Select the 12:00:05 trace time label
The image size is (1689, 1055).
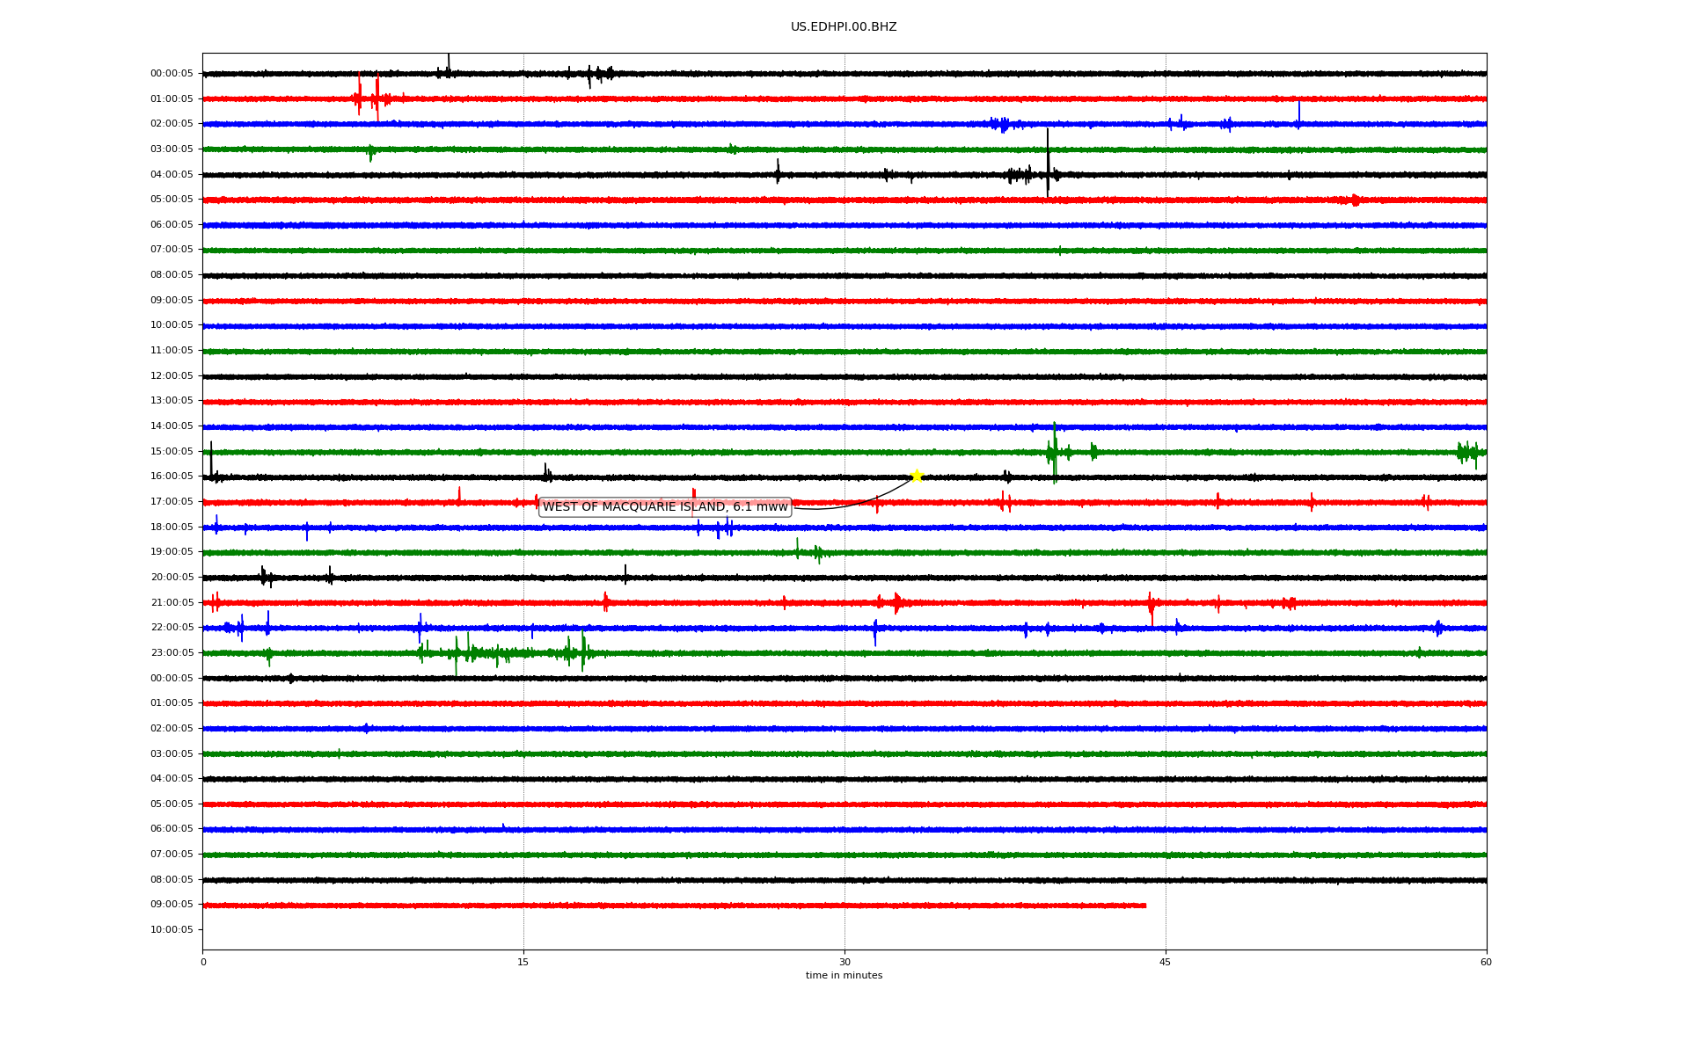(172, 376)
